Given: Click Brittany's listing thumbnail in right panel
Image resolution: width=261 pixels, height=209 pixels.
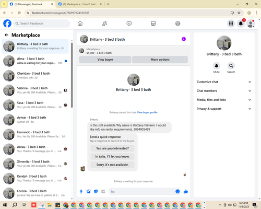Looking at the screenshot, I should click(x=224, y=43).
